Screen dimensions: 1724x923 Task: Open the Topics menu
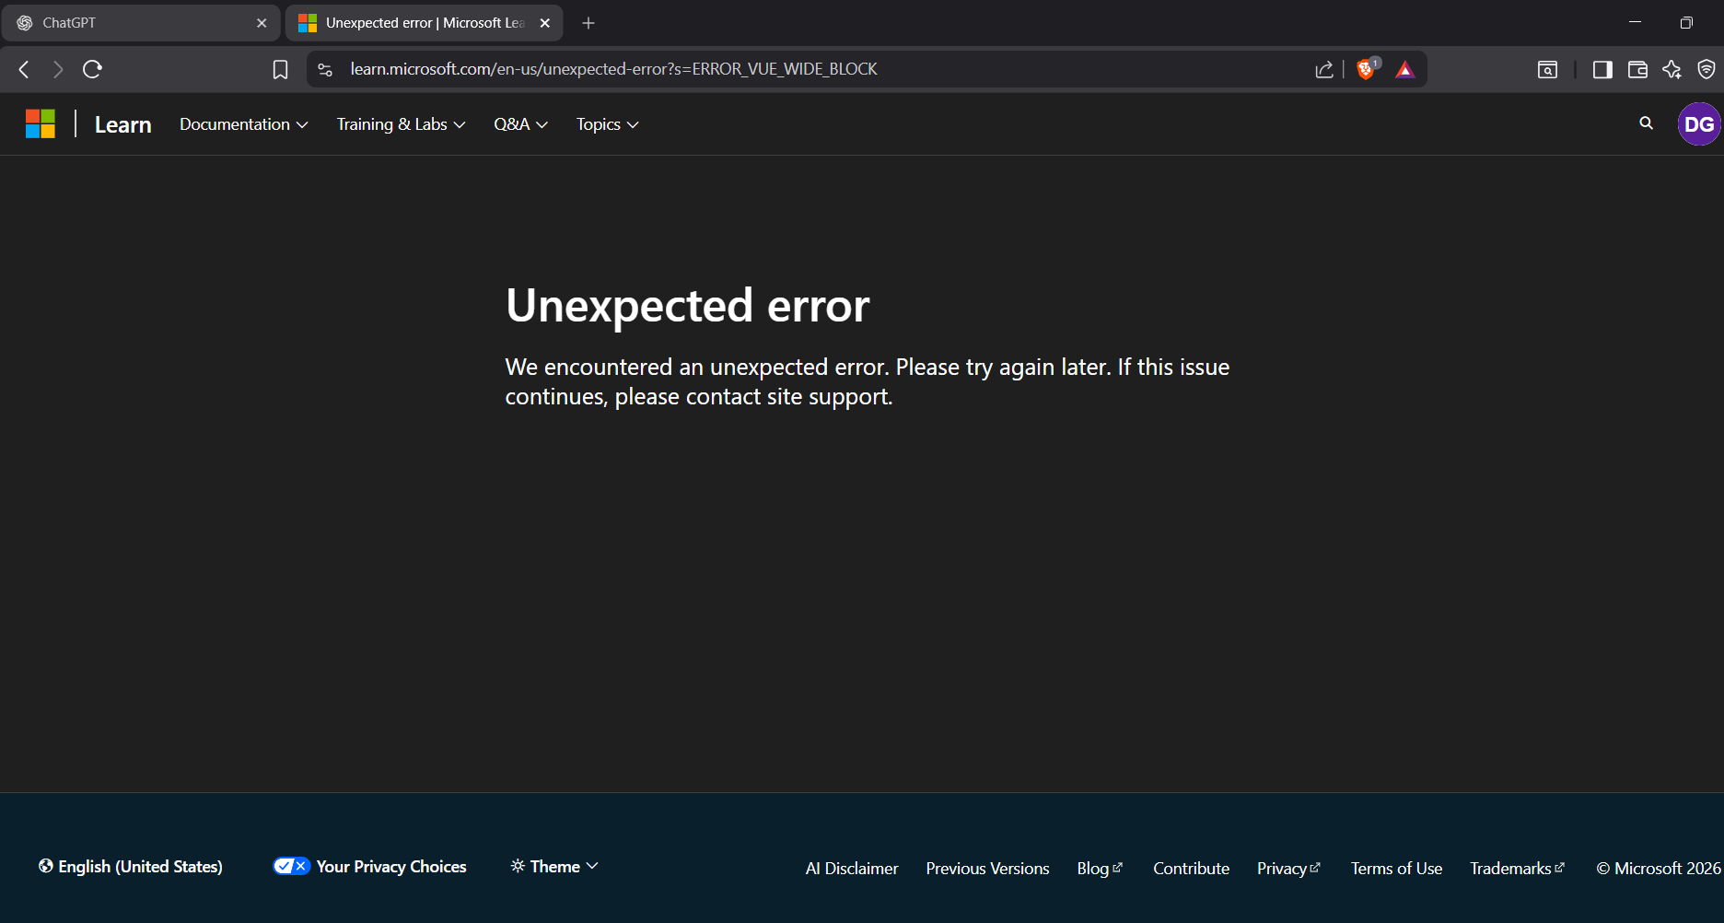(605, 123)
